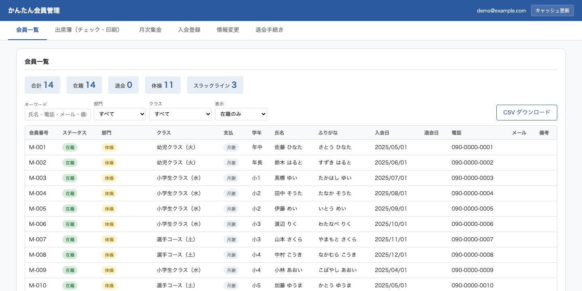Switch to the 会員一覧 tab

[27, 30]
